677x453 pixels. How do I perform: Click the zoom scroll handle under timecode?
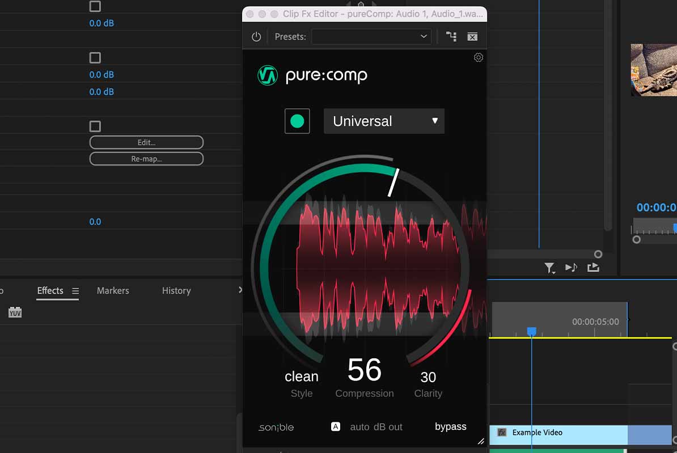(636, 239)
